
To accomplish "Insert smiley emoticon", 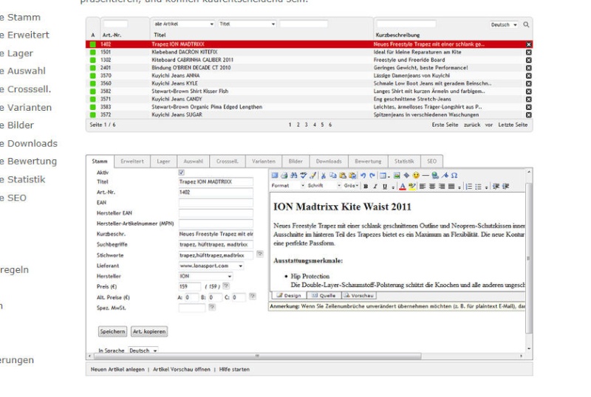I will [416, 175].
